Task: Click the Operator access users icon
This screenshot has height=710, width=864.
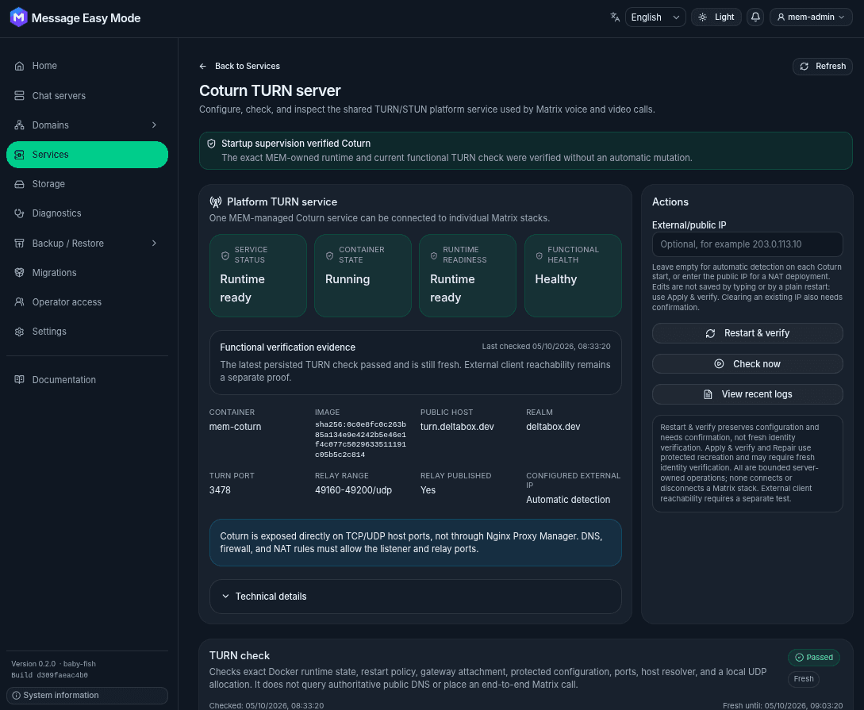Action: tap(19, 301)
